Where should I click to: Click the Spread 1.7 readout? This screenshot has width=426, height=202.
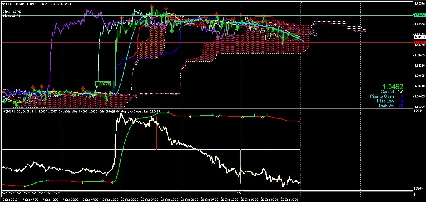point(391,91)
